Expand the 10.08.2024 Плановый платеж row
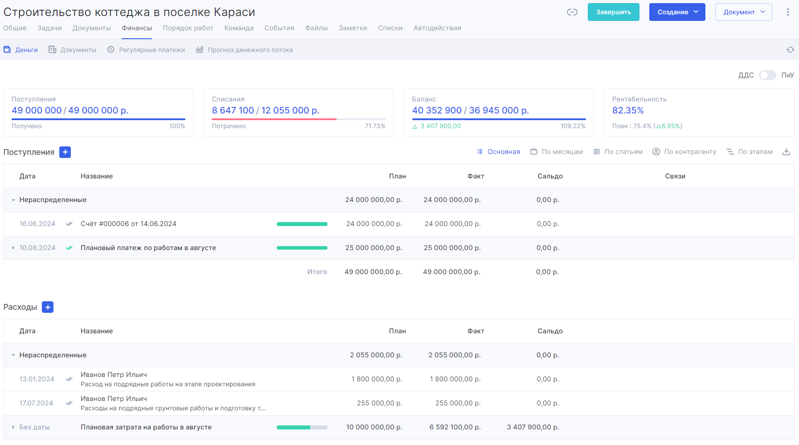 pos(13,248)
